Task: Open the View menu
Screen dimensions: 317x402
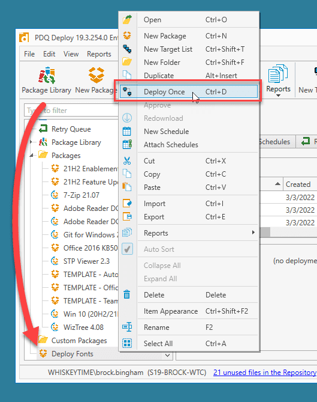Action: (x=71, y=54)
